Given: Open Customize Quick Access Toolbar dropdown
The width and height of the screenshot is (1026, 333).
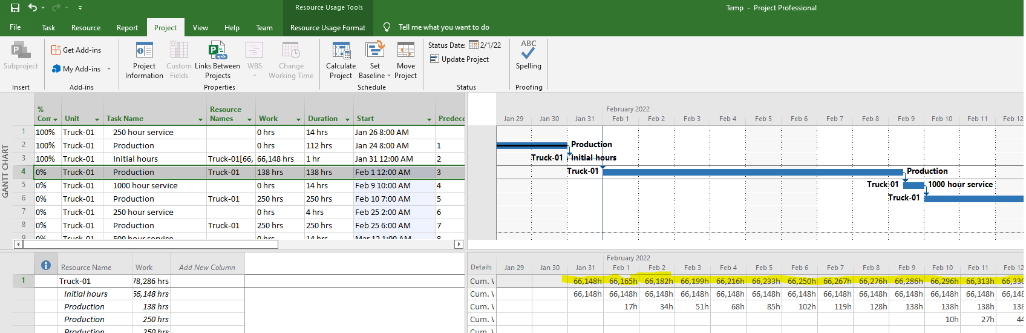Looking at the screenshot, I should coord(80,8).
